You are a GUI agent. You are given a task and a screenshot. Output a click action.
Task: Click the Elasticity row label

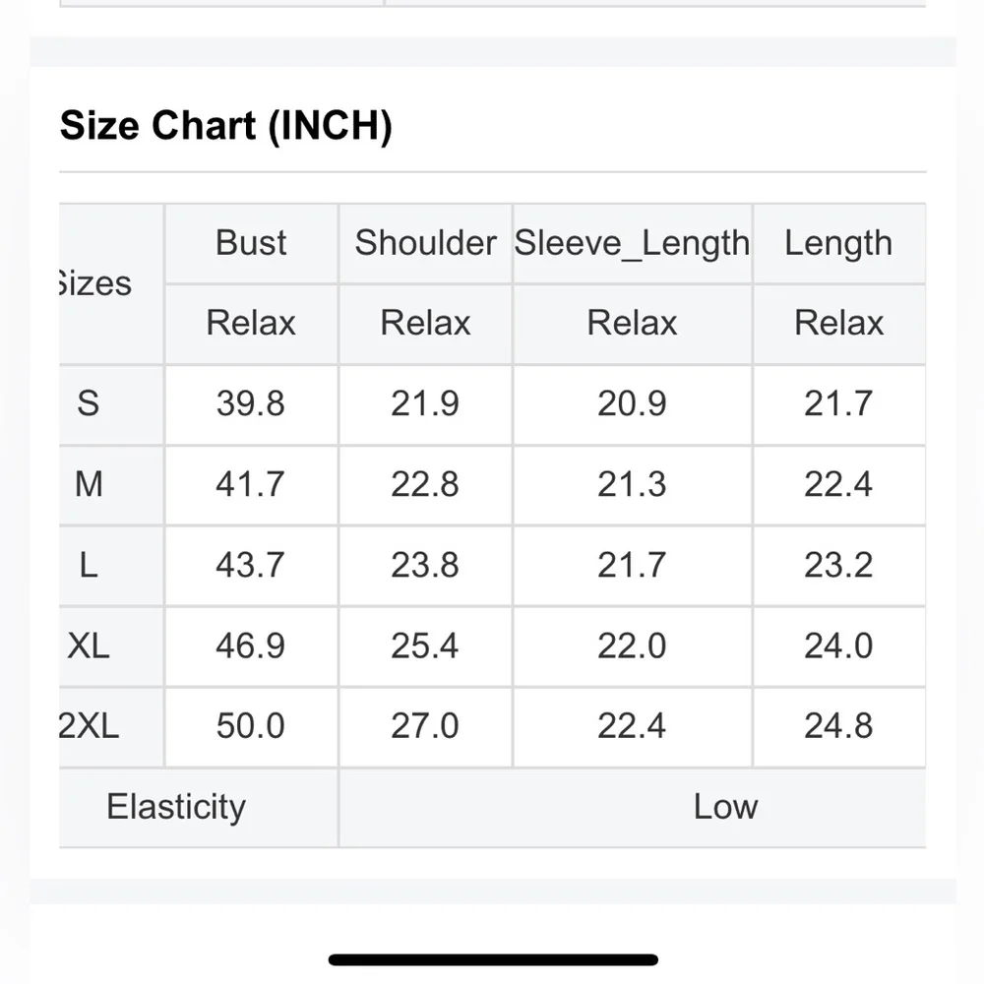(x=176, y=807)
